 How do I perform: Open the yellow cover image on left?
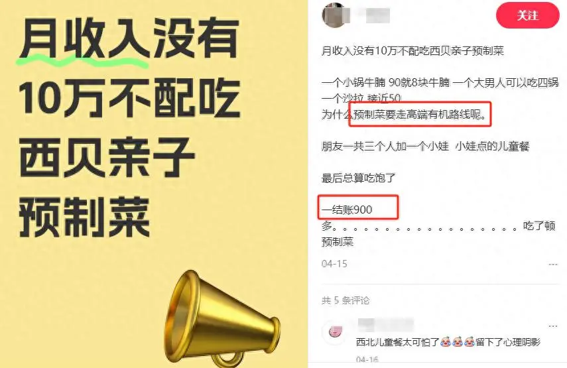click(154, 184)
